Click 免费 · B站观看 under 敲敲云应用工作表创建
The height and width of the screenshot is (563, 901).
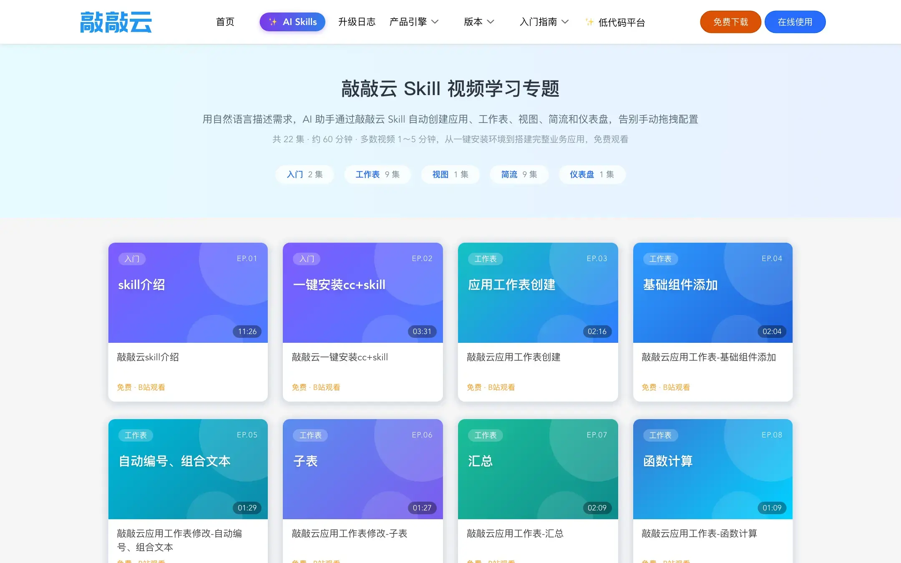point(491,387)
